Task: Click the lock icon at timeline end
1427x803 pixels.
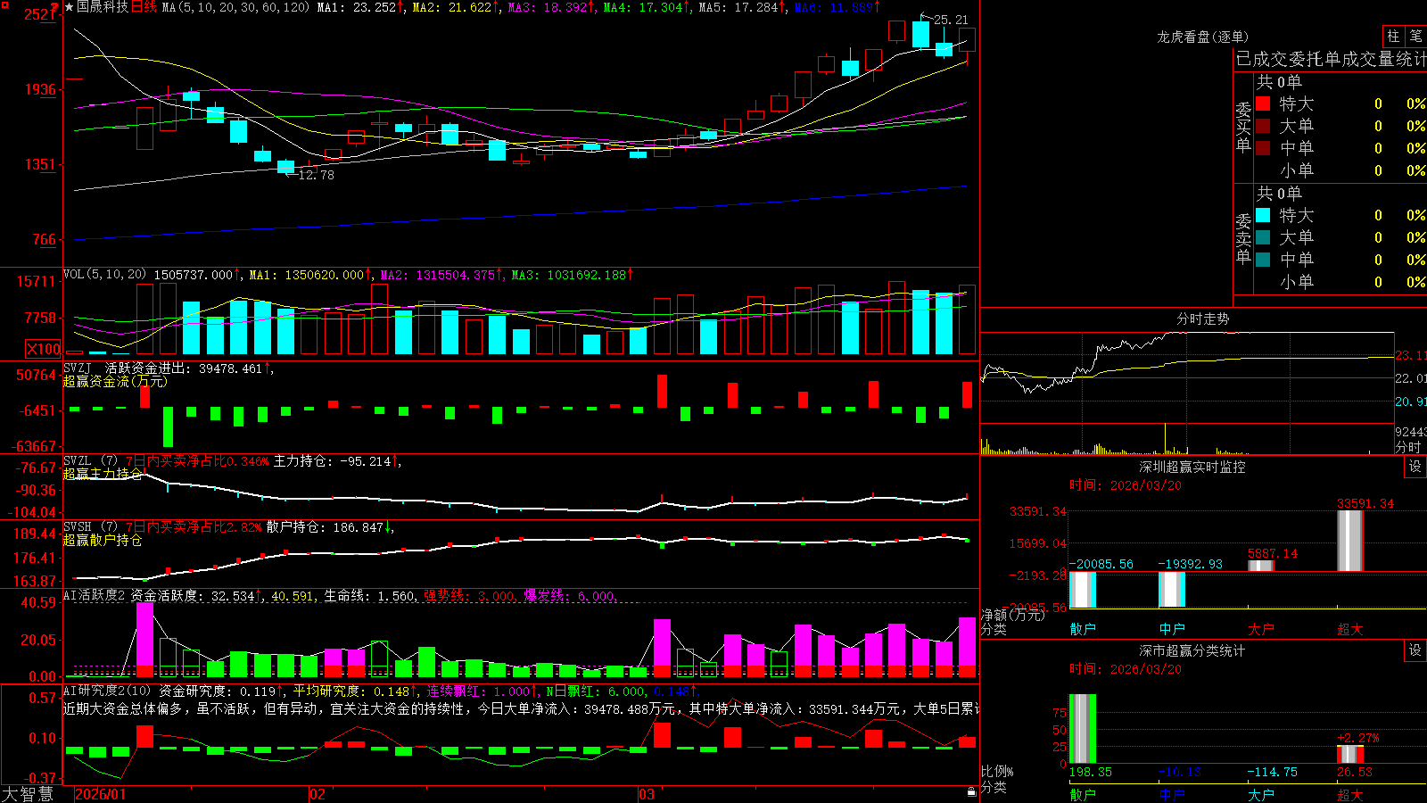Action: coord(972,792)
